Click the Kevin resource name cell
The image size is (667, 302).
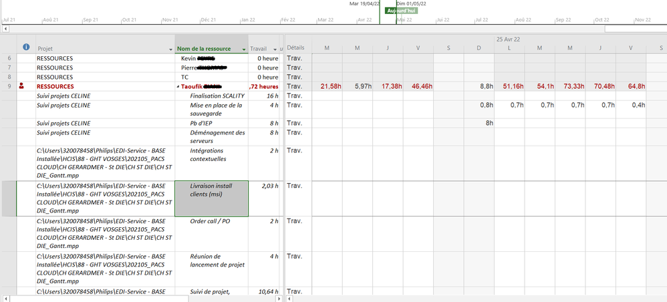click(x=211, y=58)
